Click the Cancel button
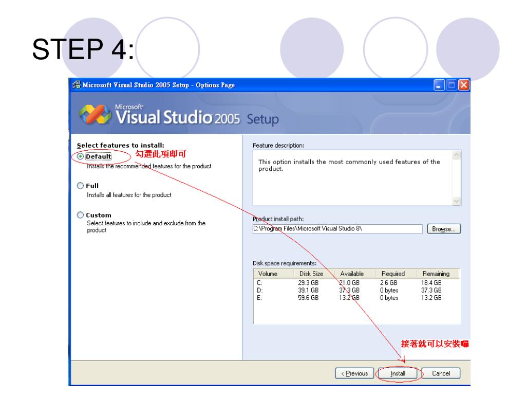Viewport: 526px width, 395px height. (x=441, y=373)
